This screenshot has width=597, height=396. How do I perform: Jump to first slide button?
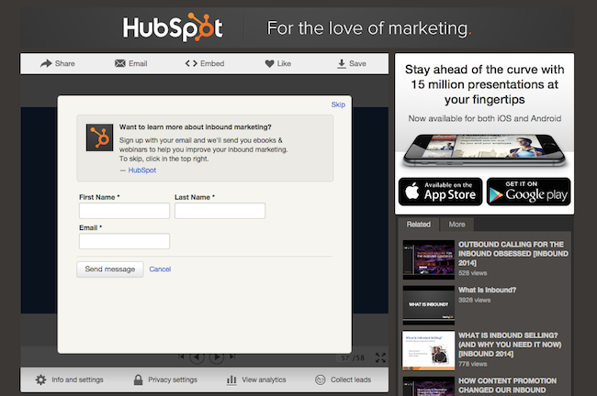pyautogui.click(x=181, y=357)
